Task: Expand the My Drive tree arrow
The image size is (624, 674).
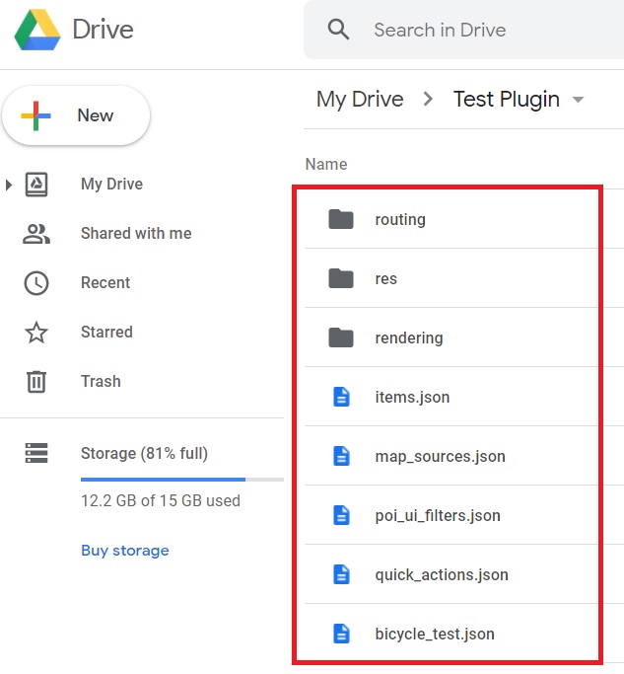Action: point(9,185)
